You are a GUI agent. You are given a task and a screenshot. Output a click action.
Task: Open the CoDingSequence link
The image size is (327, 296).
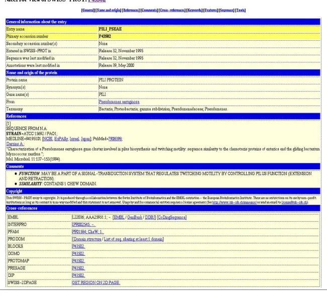[x=172, y=218]
